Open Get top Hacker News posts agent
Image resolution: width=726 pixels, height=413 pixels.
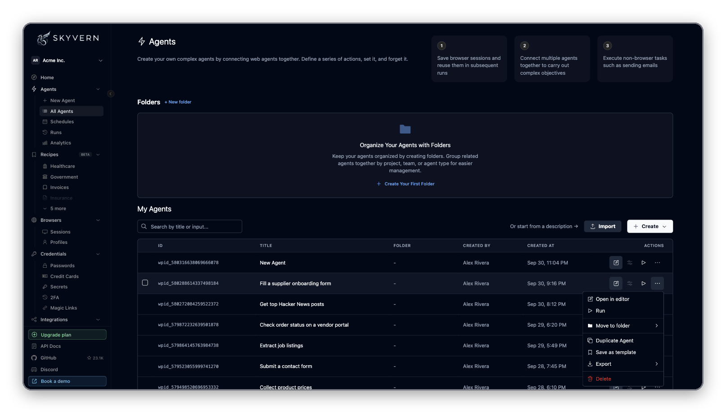(292, 304)
